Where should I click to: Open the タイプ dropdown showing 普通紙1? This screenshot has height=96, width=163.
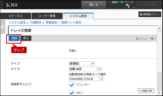coord(82,64)
